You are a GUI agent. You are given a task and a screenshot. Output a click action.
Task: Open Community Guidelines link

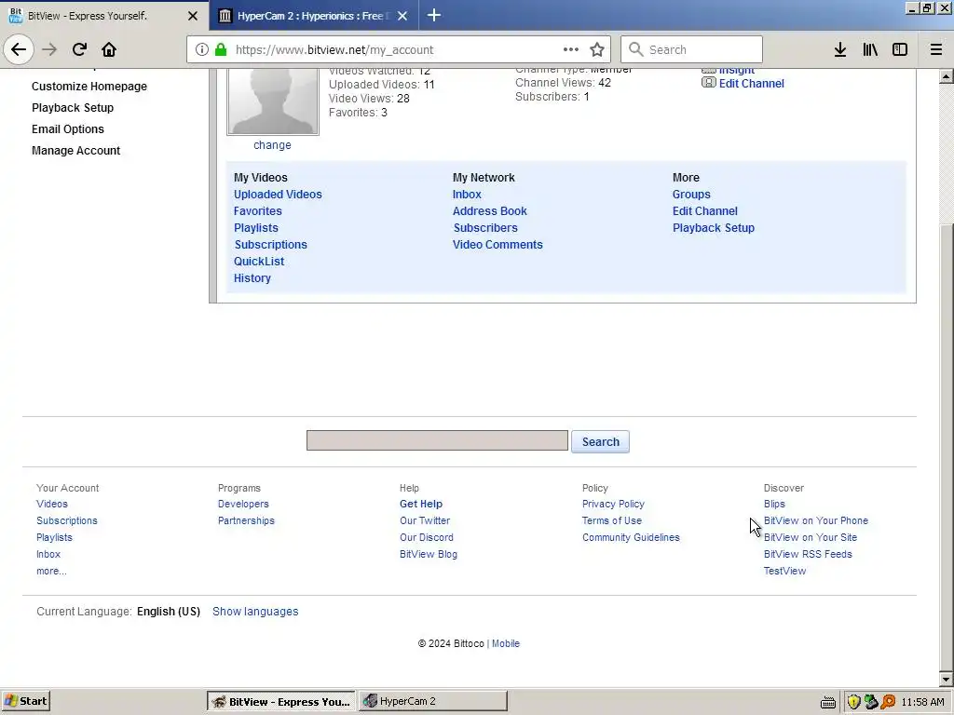pos(631,537)
